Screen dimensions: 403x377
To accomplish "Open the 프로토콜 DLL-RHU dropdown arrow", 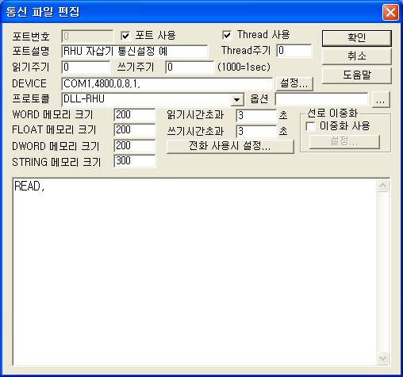I will click(237, 100).
